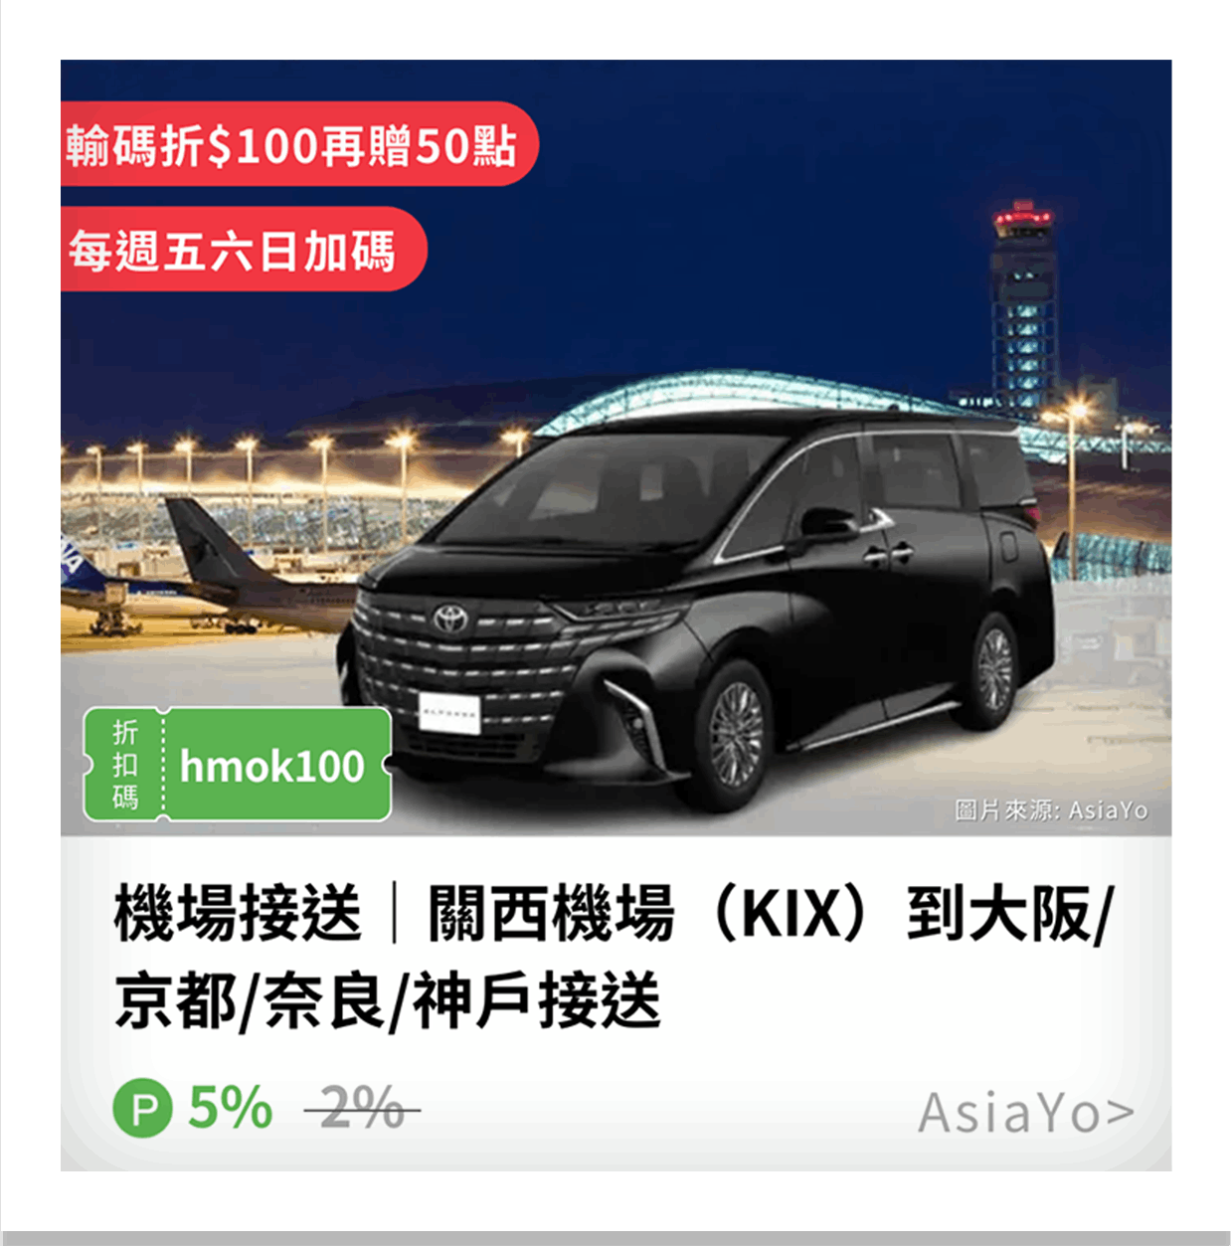Click the van's white license plate
1231x1246 pixels.
(448, 712)
